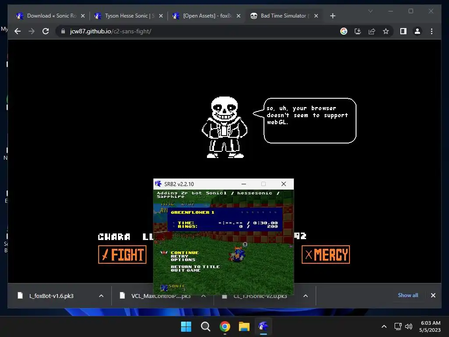
Task: Close the Download « Sonic Robo tab
Action: click(x=83, y=16)
